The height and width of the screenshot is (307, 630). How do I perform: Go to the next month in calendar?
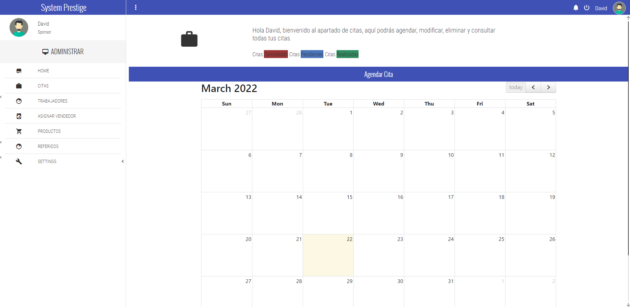point(548,87)
